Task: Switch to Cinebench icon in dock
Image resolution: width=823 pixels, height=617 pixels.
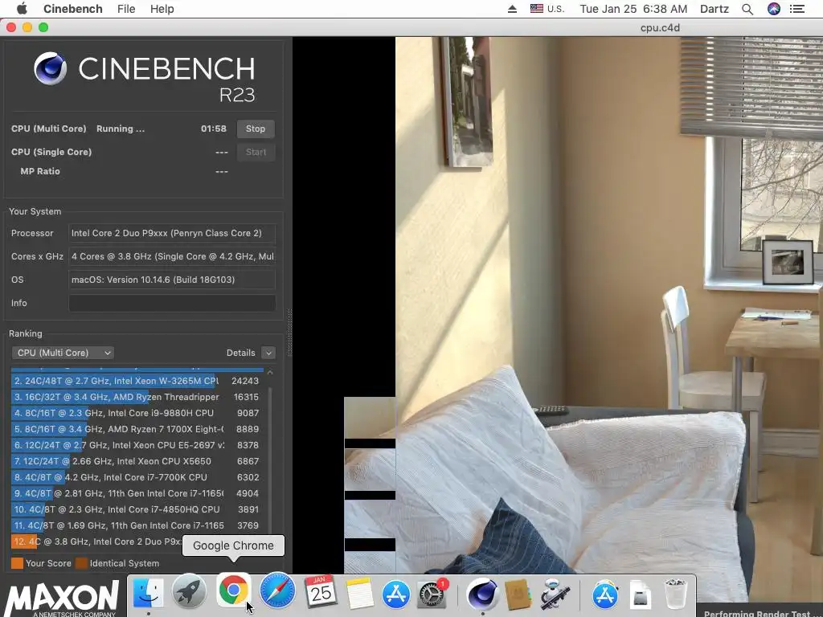Action: [482, 594]
